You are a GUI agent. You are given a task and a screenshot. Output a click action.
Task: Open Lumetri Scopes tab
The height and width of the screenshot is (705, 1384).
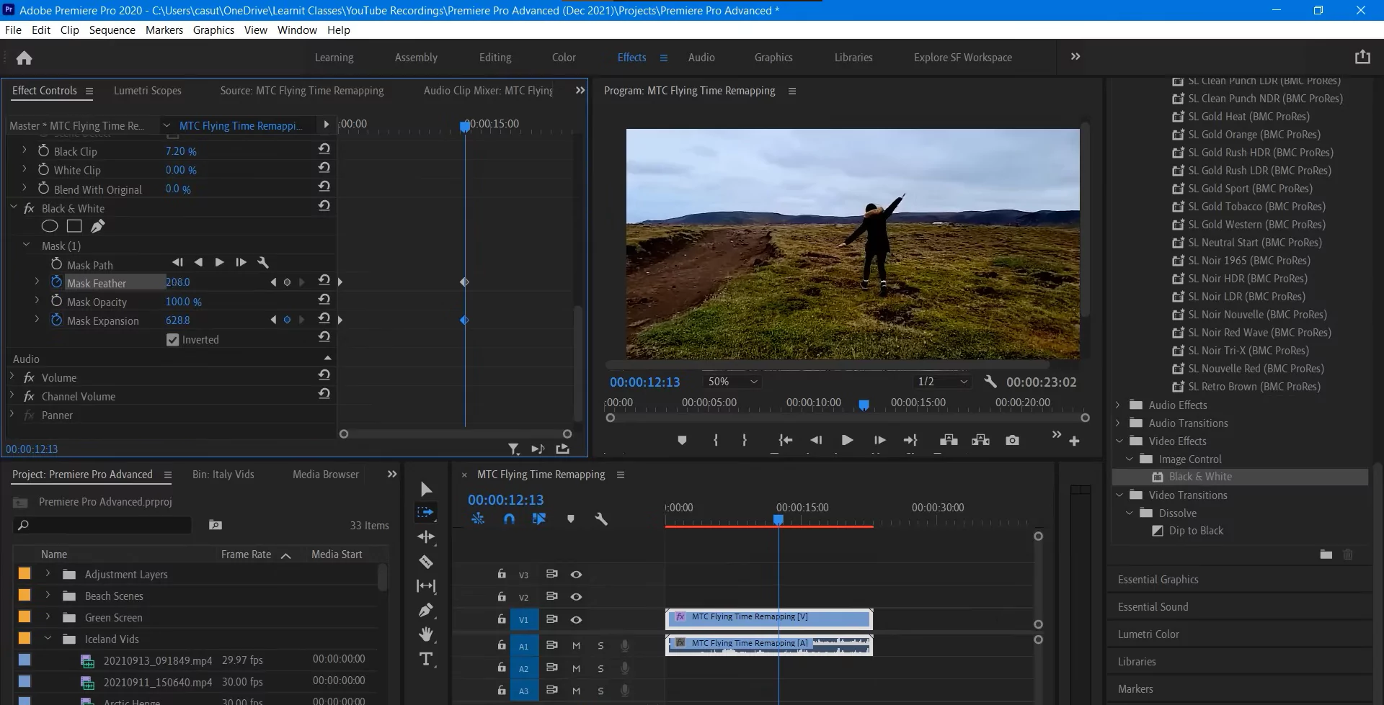148,90
